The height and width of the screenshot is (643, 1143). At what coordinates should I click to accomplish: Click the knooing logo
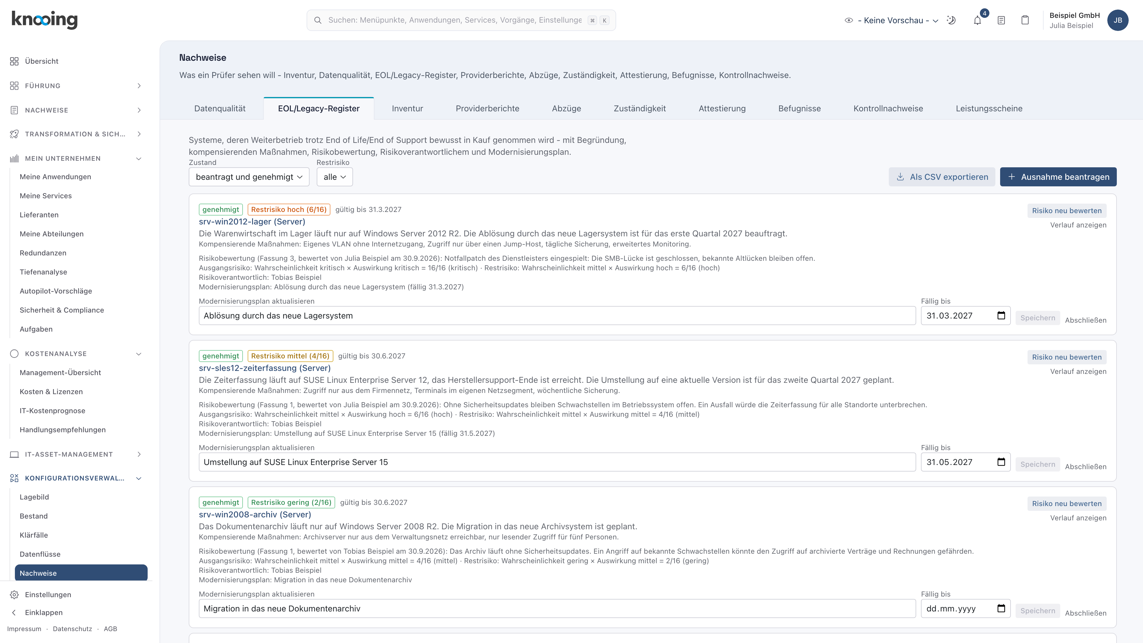click(44, 20)
